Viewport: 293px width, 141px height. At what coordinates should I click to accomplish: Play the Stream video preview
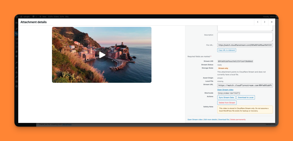(x=102, y=55)
